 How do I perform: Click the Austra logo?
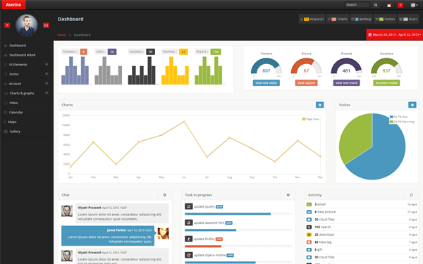tap(13, 5)
